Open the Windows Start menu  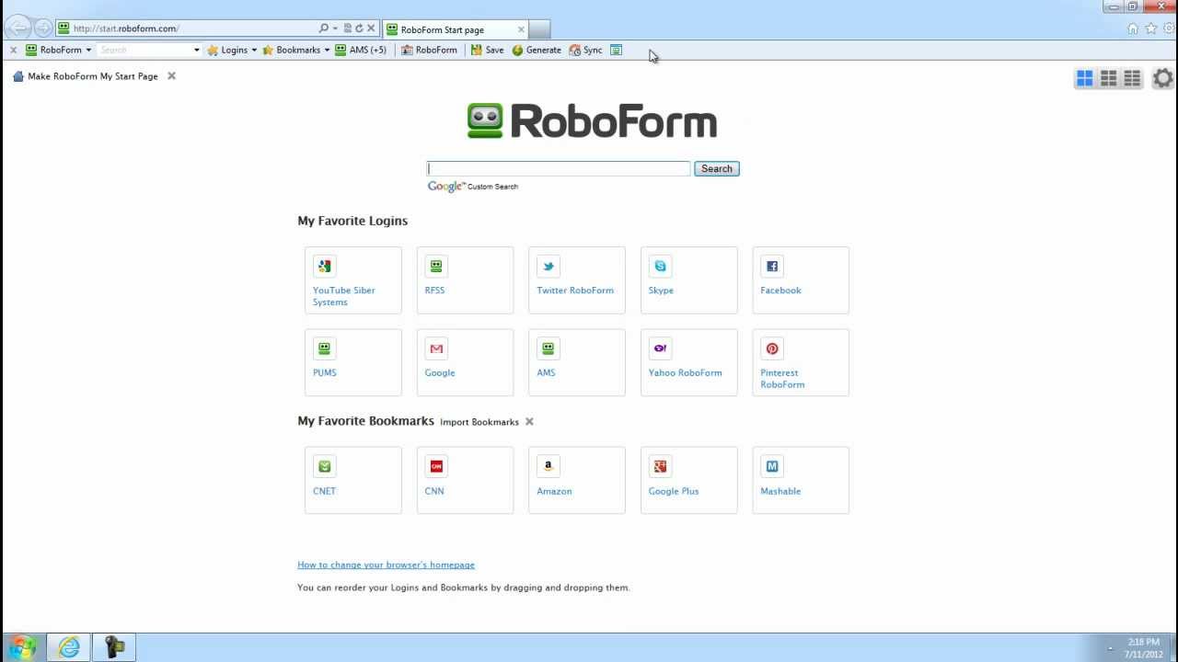pos(22,647)
